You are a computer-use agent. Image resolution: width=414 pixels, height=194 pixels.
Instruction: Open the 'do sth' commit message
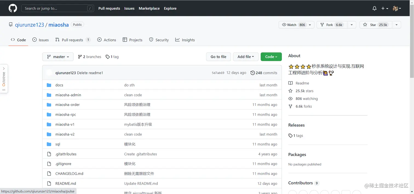point(129,85)
